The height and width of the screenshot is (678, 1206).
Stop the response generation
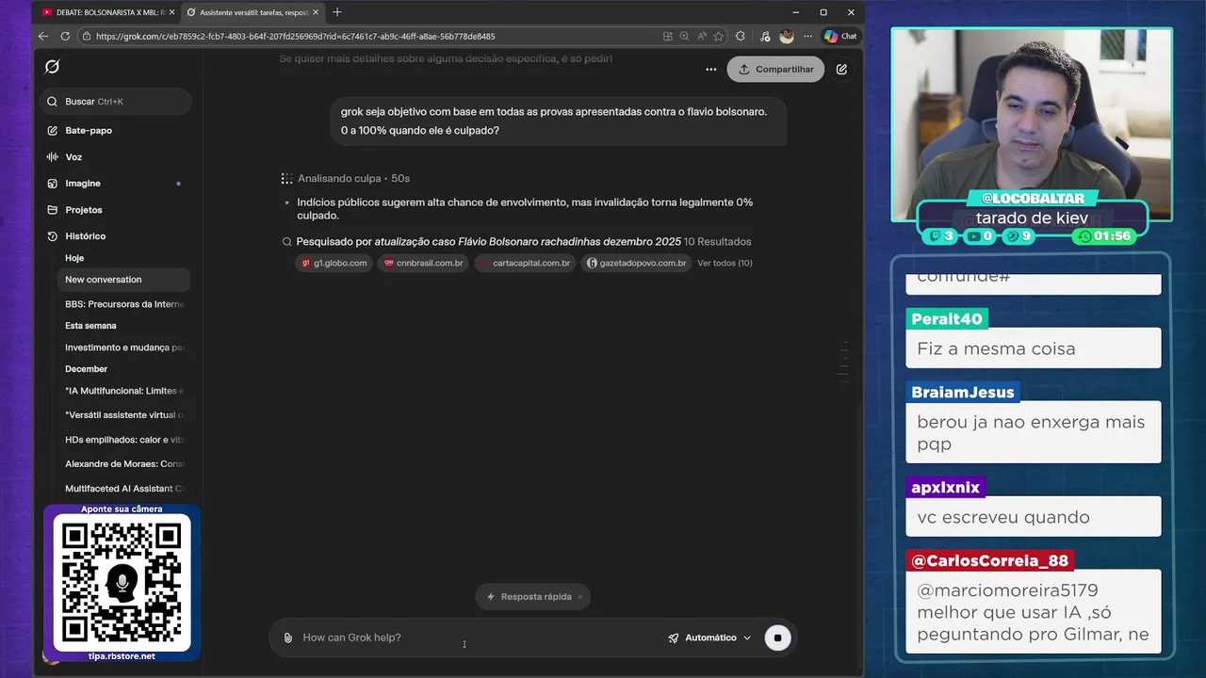tap(777, 638)
